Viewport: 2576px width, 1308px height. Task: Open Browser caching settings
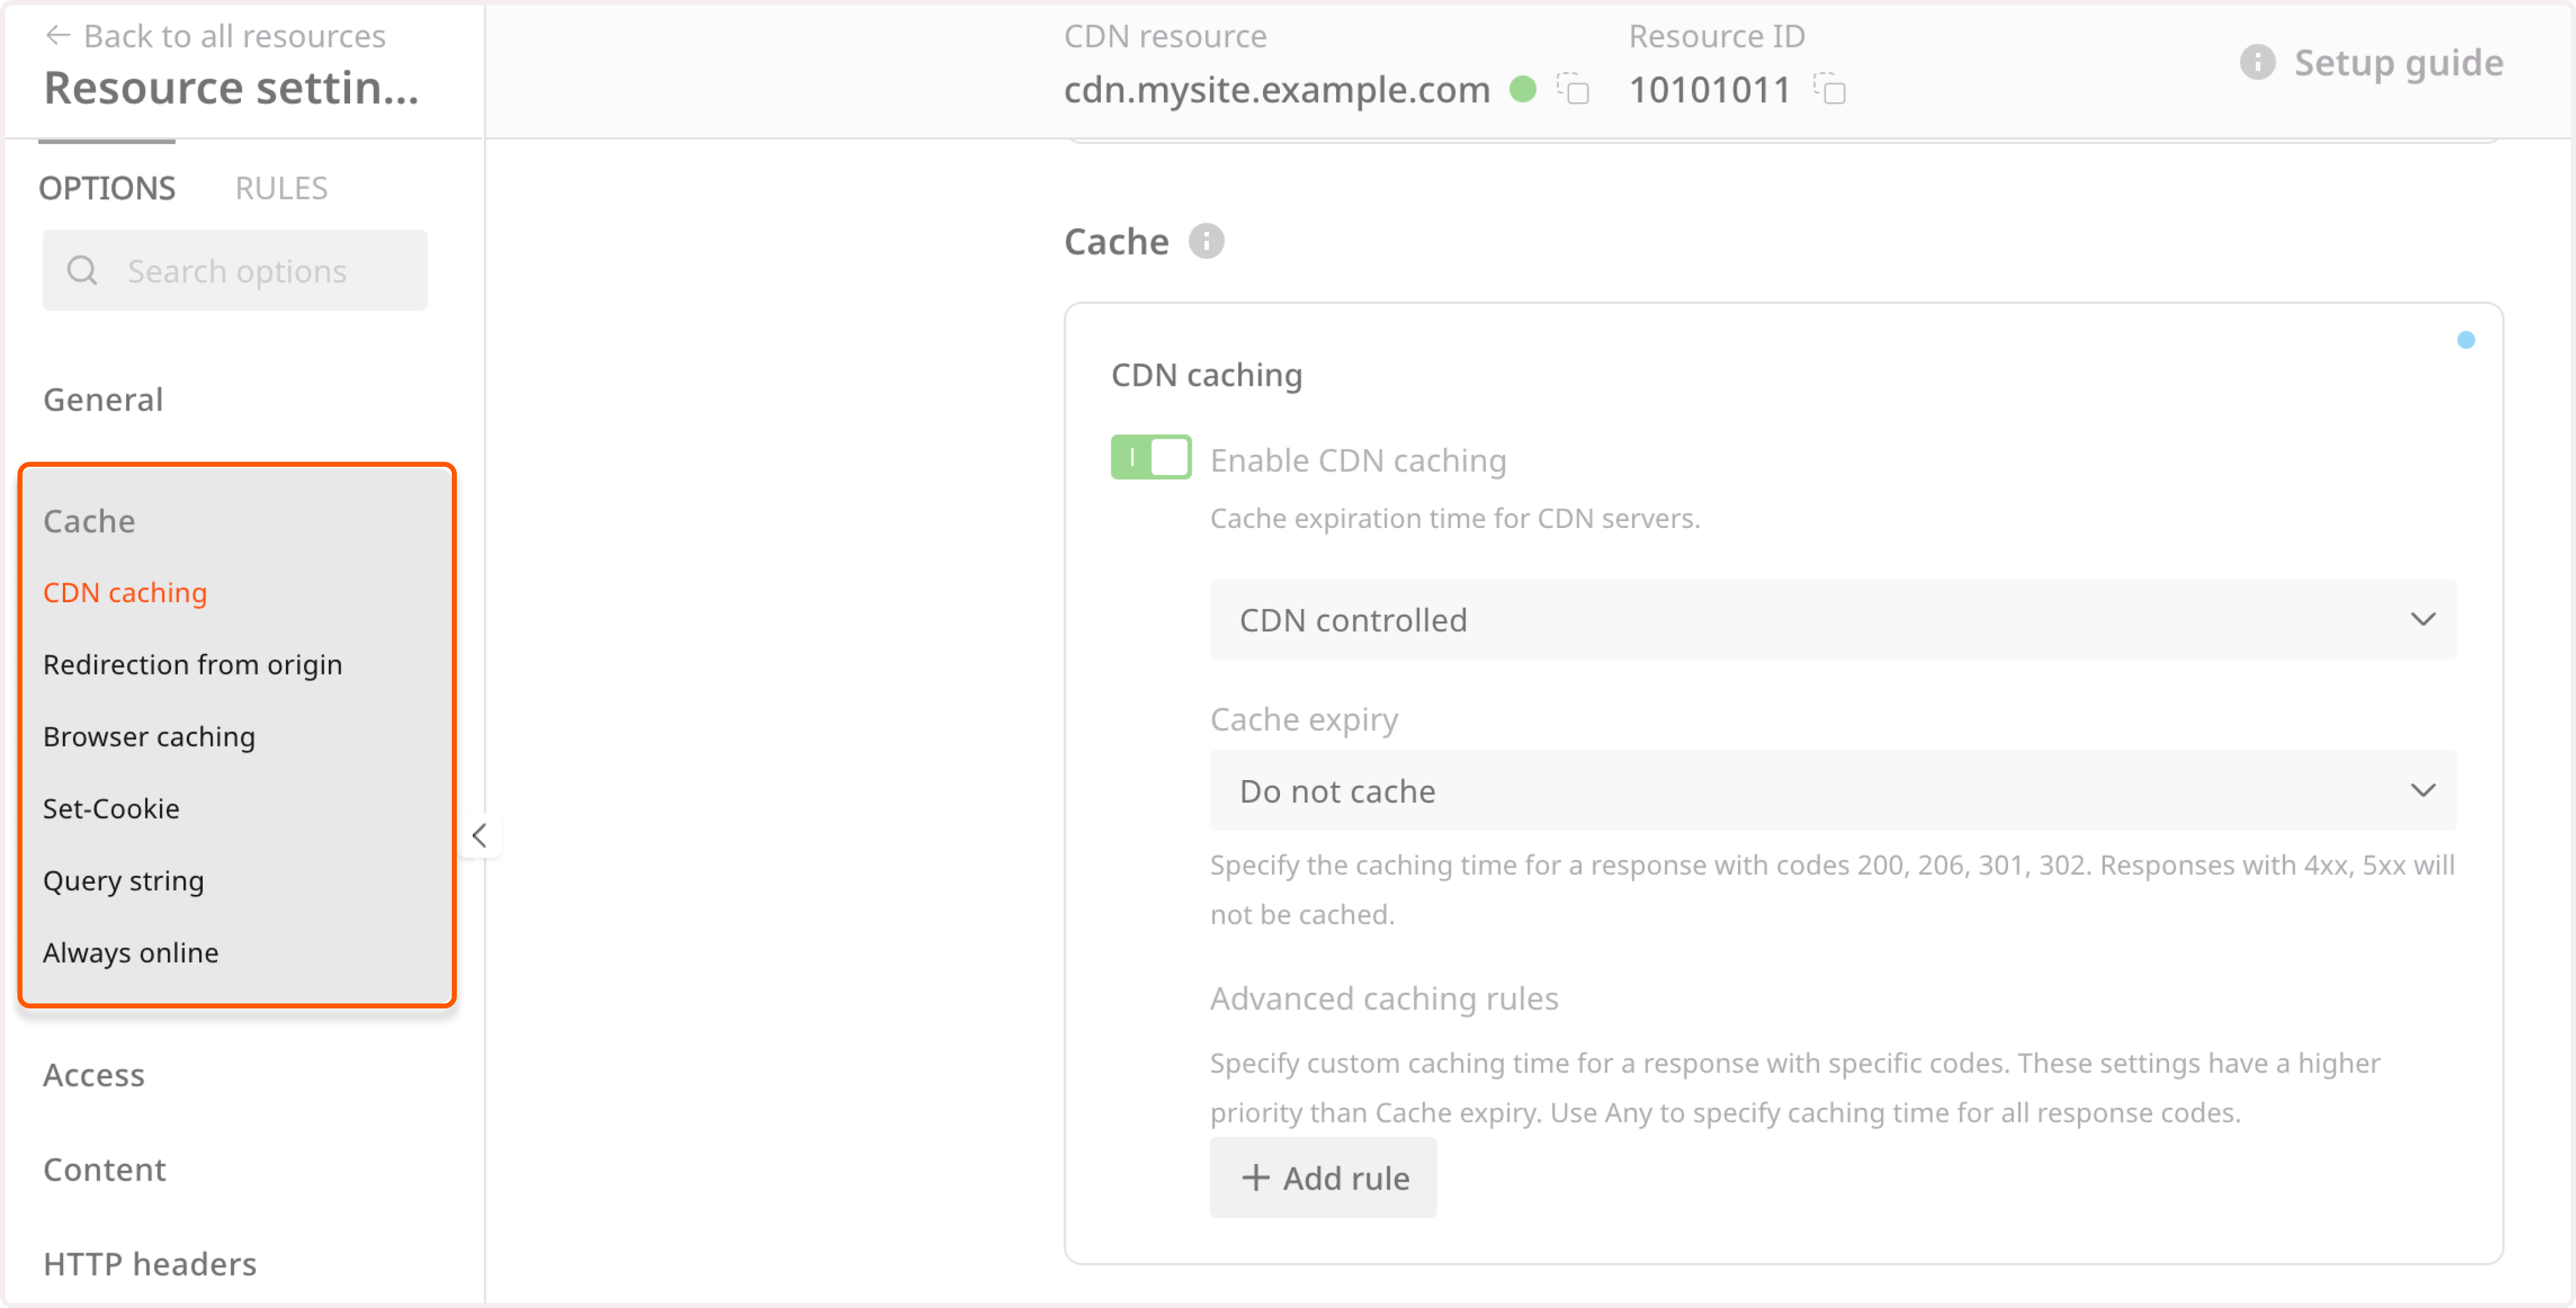[149, 737]
